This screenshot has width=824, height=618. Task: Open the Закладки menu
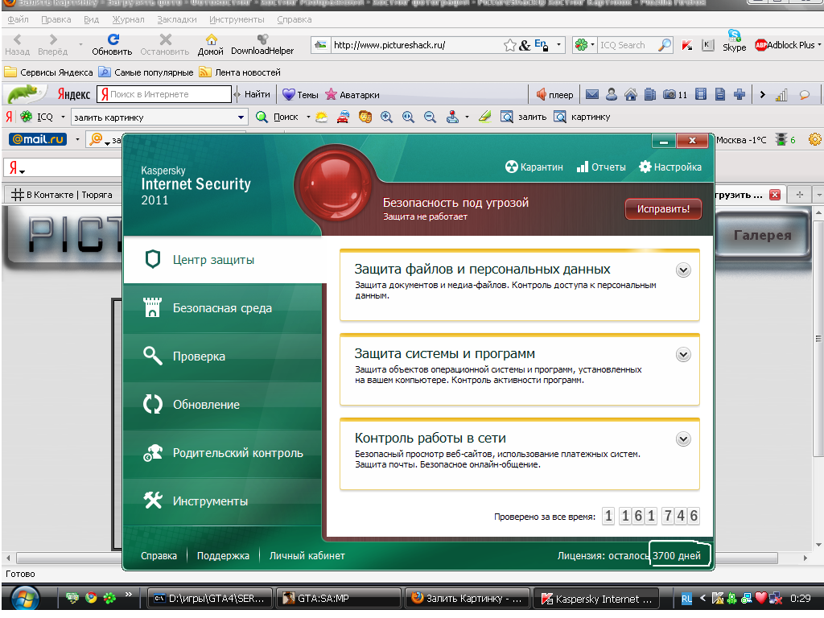(176, 19)
